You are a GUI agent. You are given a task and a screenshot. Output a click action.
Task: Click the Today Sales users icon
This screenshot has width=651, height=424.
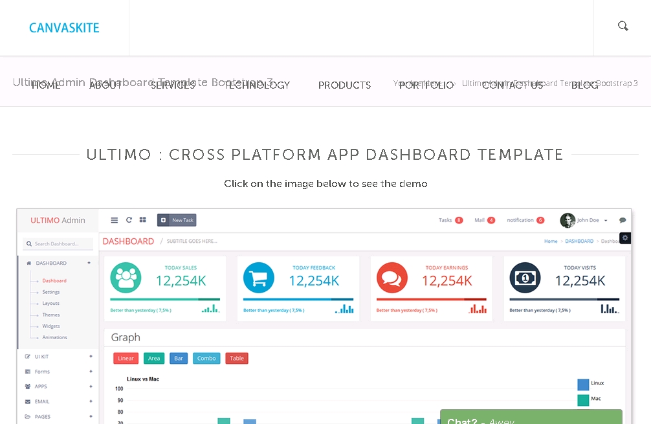[x=126, y=278]
